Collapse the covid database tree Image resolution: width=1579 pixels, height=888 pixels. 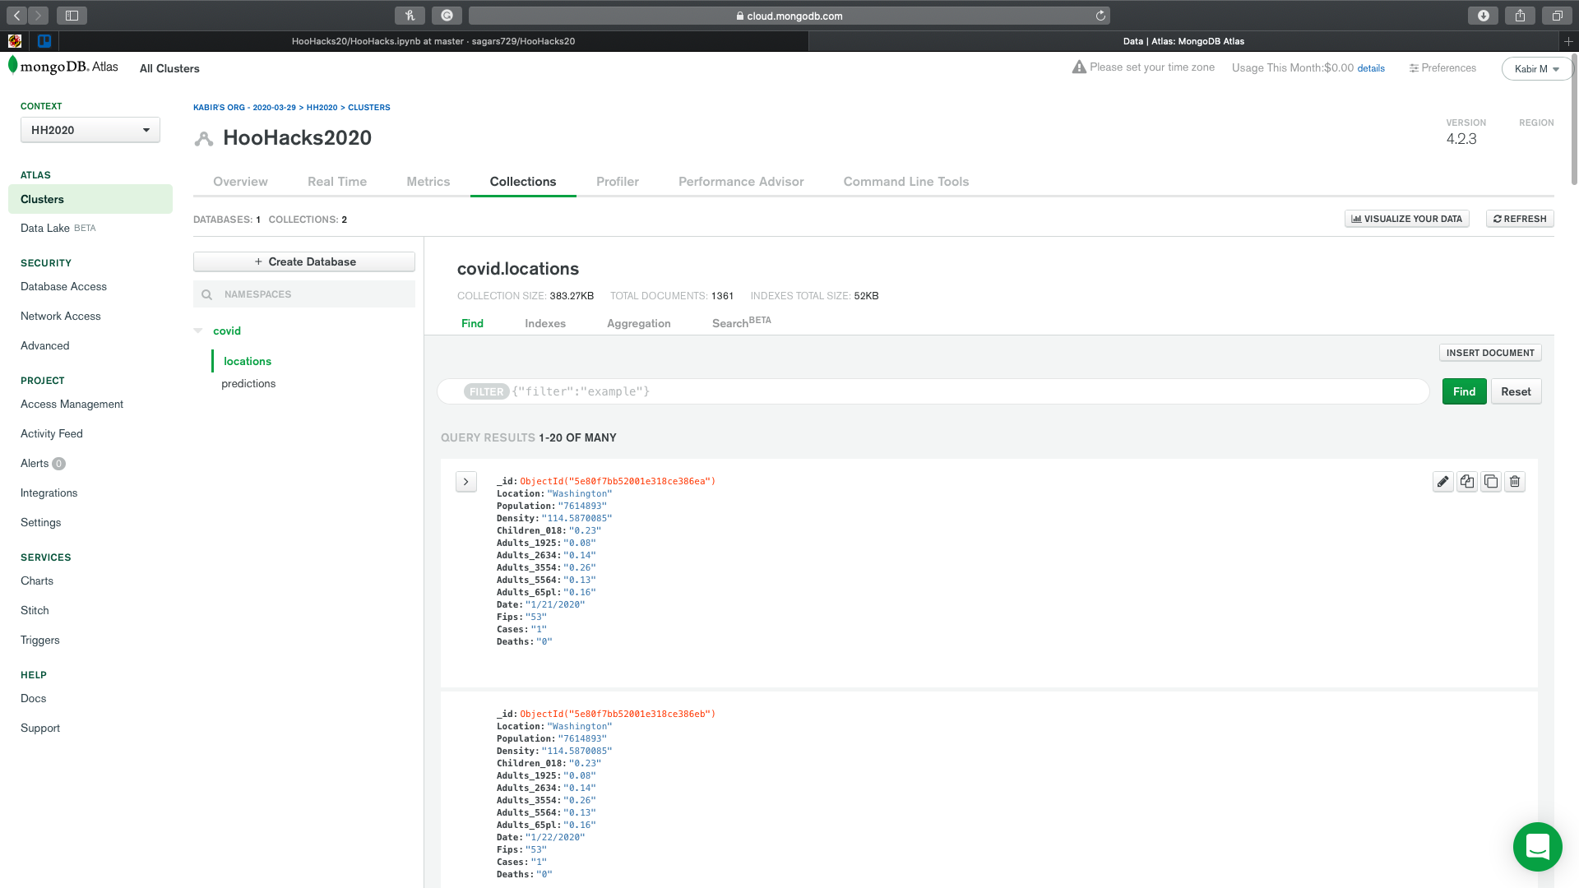coord(198,331)
